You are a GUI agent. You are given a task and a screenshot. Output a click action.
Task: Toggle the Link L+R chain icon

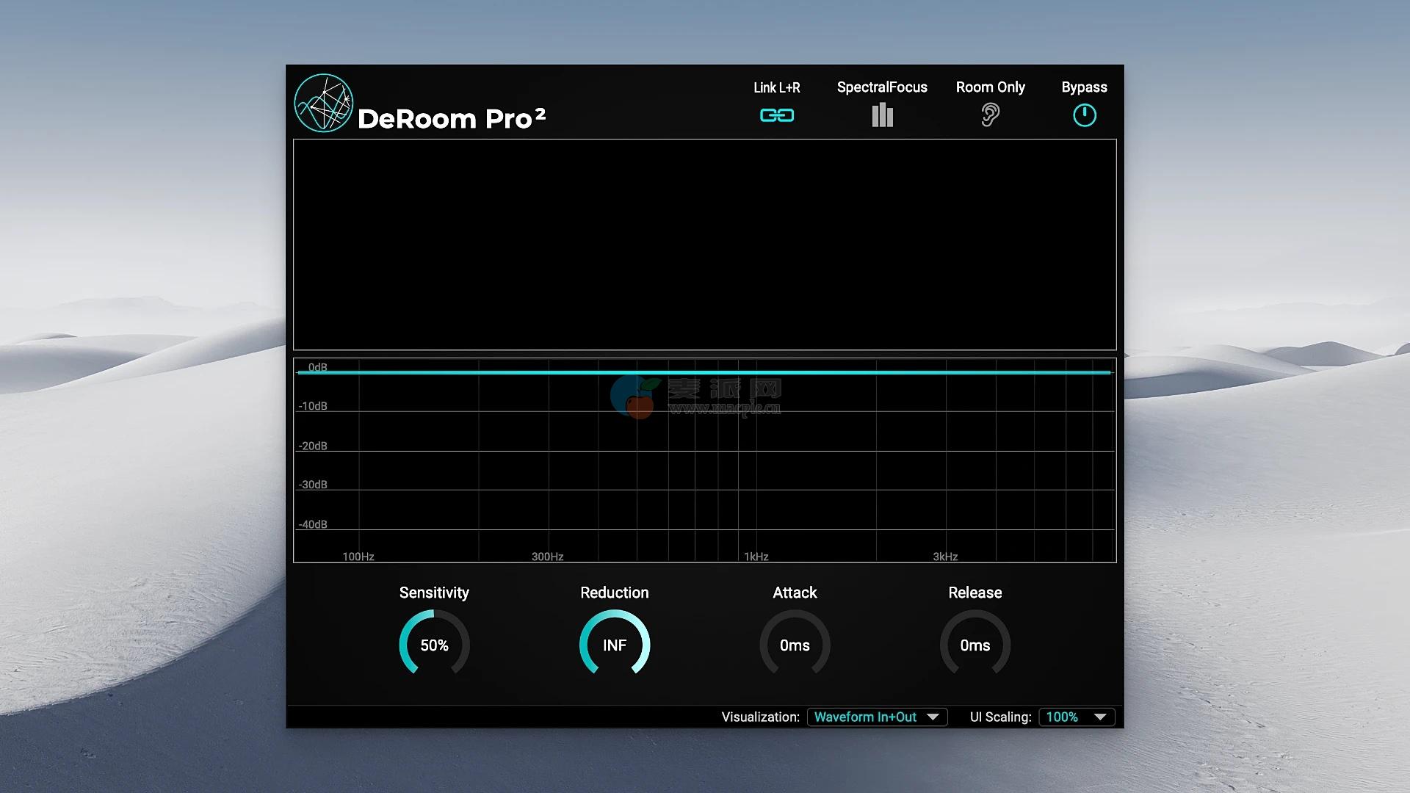[x=776, y=115]
